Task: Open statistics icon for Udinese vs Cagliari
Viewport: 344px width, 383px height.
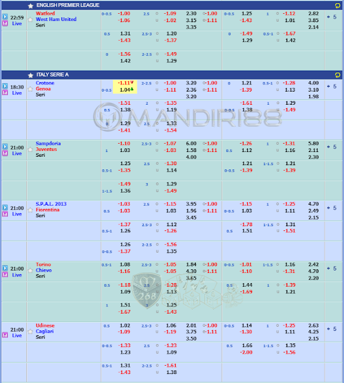Action: point(5,335)
